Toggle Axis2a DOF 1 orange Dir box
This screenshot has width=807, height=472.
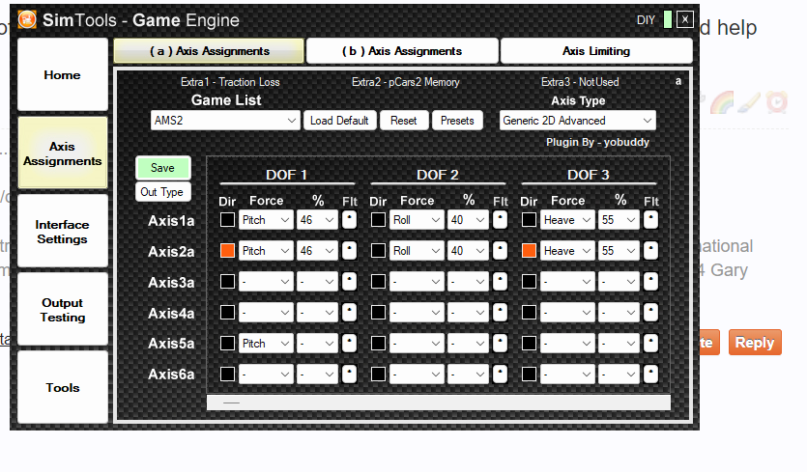pos(227,250)
